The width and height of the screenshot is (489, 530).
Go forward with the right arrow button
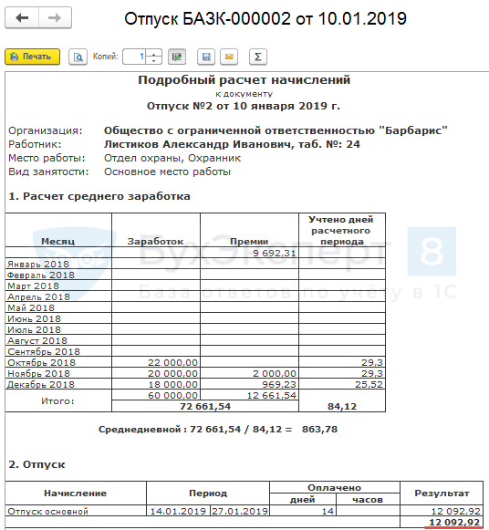tap(55, 17)
